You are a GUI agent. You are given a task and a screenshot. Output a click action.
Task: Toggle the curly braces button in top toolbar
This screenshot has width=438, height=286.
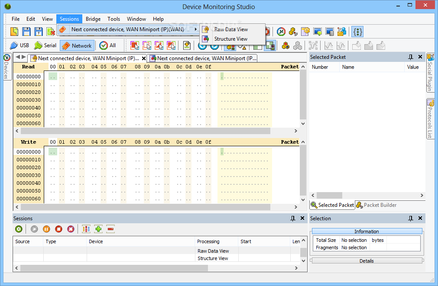tap(357, 32)
